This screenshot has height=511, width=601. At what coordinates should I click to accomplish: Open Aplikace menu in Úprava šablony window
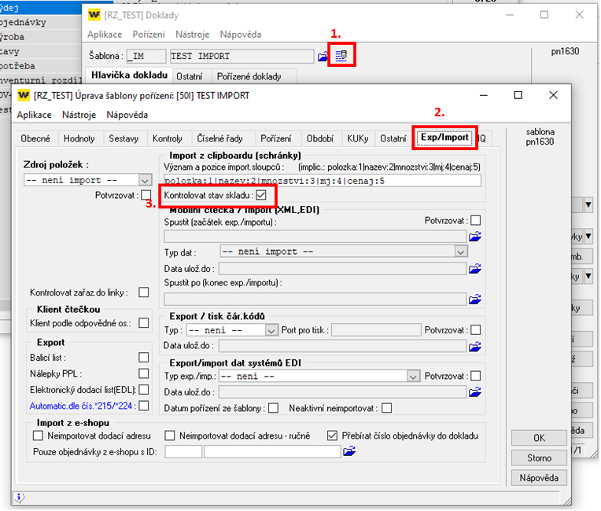click(34, 115)
